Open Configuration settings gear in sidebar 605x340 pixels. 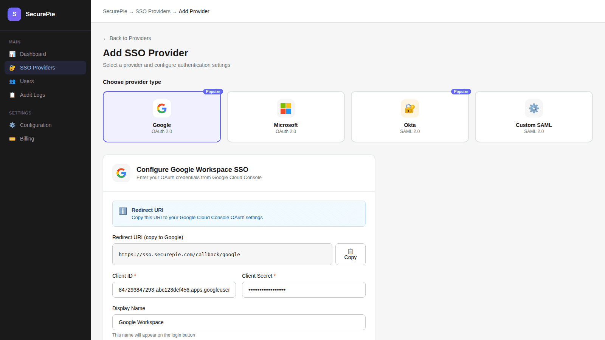click(12, 125)
